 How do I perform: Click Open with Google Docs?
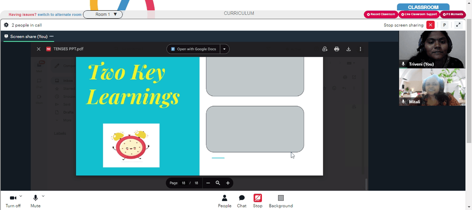(193, 49)
